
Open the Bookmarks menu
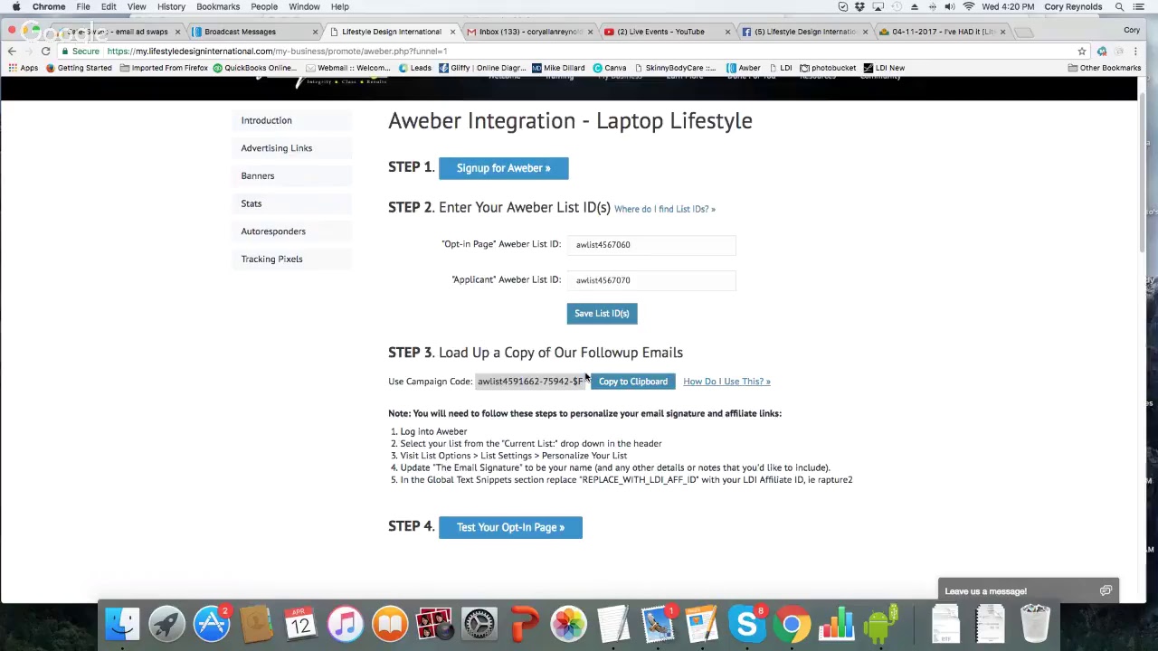coord(218,6)
